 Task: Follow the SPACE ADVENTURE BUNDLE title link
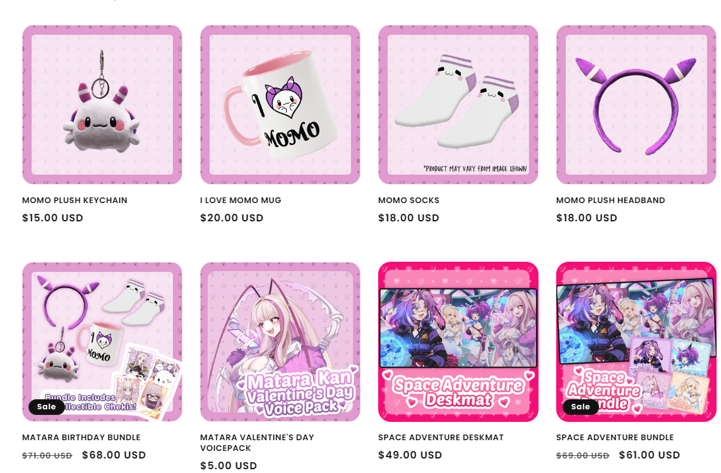tap(615, 437)
